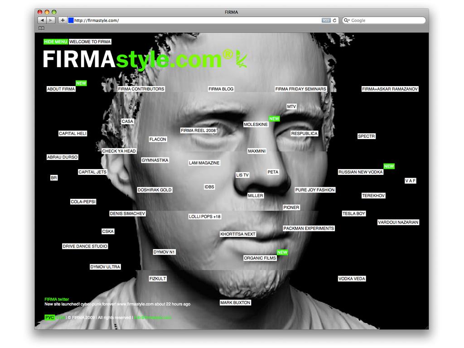This screenshot has width=464, height=348.
Task: Open the bookmarks book icon
Action: coord(41,28)
